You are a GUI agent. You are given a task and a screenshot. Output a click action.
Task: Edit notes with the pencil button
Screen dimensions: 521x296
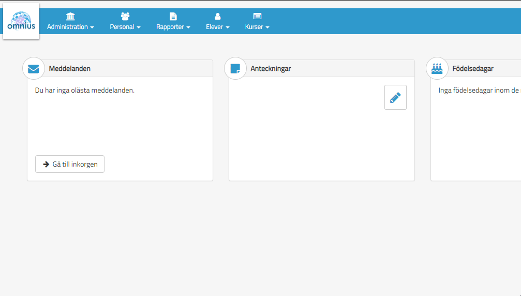395,97
